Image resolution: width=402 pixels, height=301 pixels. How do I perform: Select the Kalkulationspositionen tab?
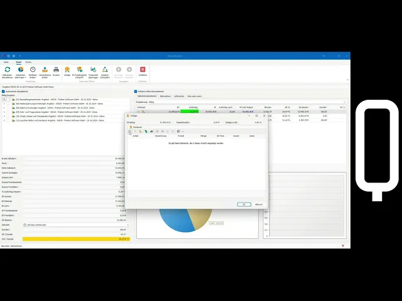point(147,96)
